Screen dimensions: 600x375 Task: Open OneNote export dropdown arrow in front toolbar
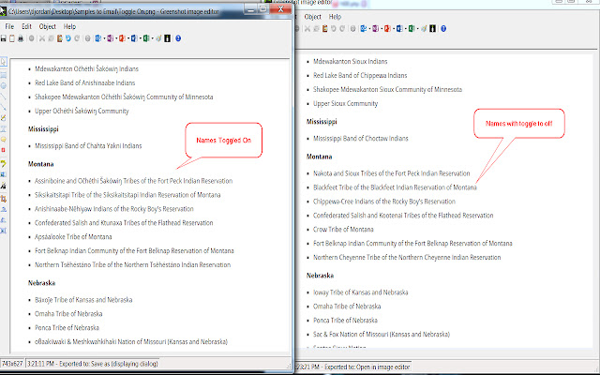tap(116, 38)
